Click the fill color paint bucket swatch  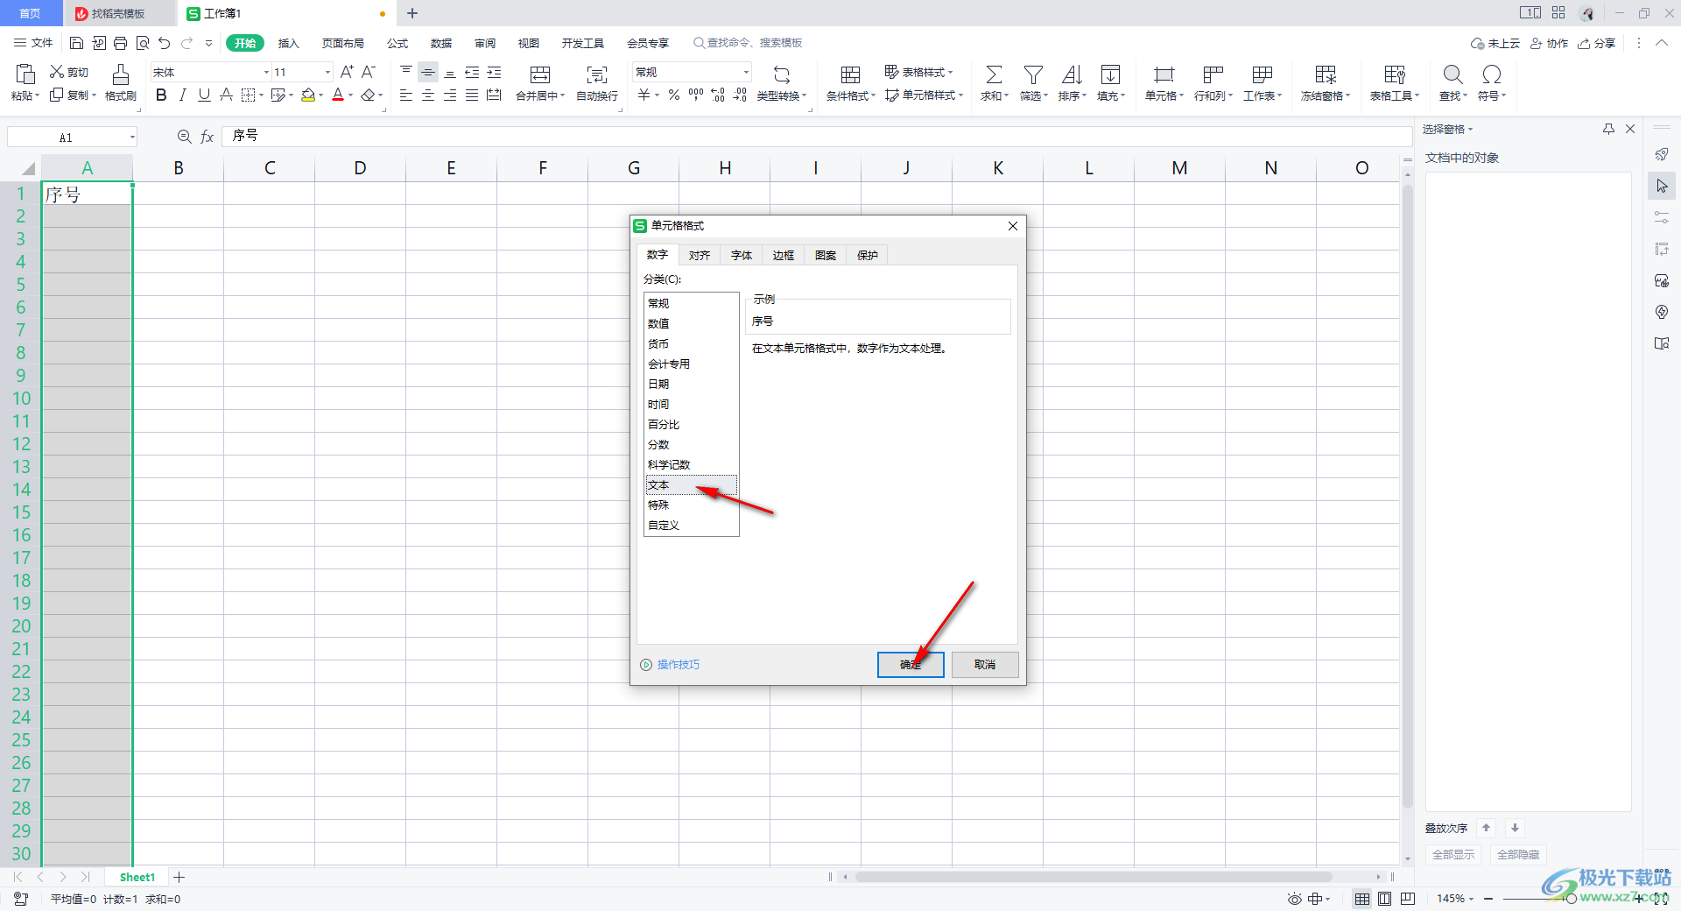308,95
